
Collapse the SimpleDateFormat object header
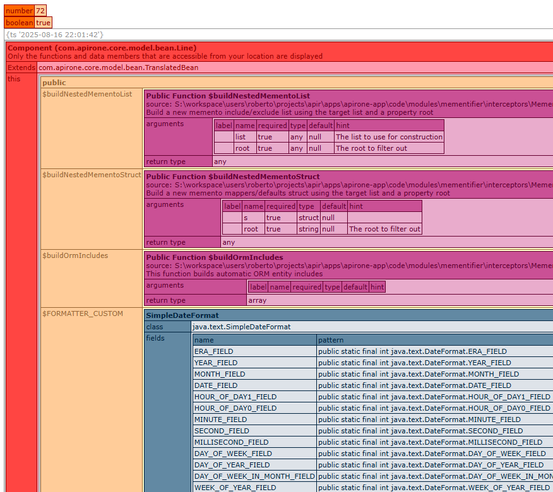pos(182,315)
